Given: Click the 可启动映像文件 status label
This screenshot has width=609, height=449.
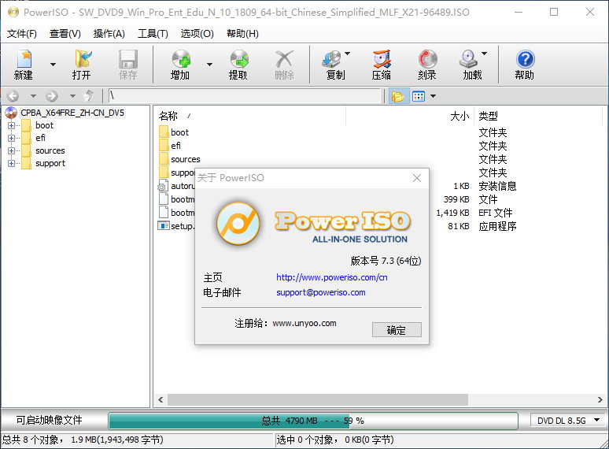Looking at the screenshot, I should 50,420.
